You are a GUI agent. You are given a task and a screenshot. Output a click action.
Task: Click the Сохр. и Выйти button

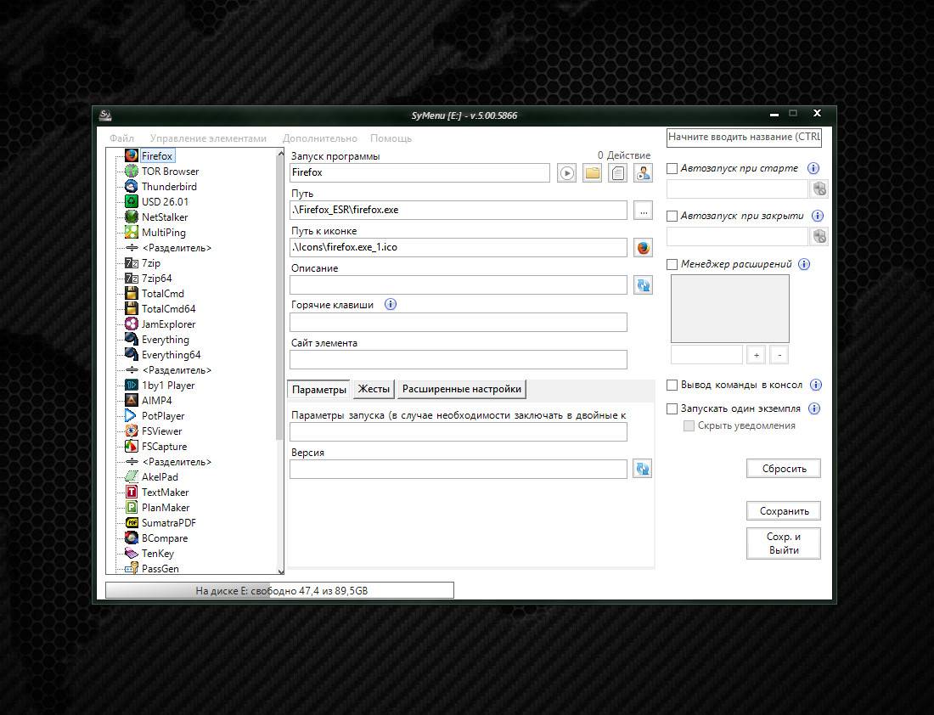(x=784, y=543)
